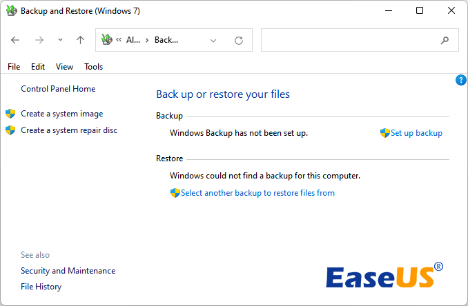Image resolution: width=468 pixels, height=306 pixels.
Task: Click the 'Al...' breadcrumb in address bar
Action: [x=133, y=40]
